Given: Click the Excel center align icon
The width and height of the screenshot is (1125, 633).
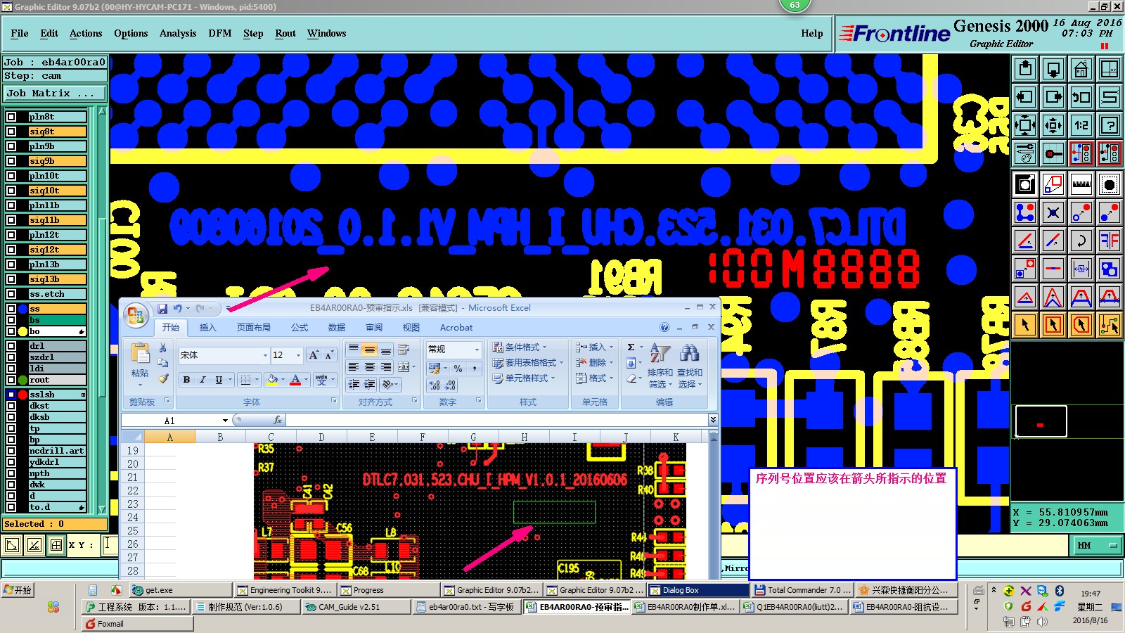Looking at the screenshot, I should [x=369, y=367].
